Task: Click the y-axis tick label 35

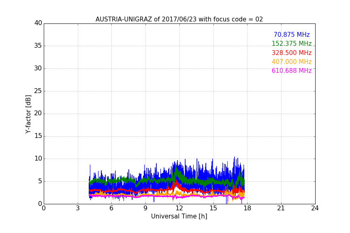Action: (x=38, y=46)
